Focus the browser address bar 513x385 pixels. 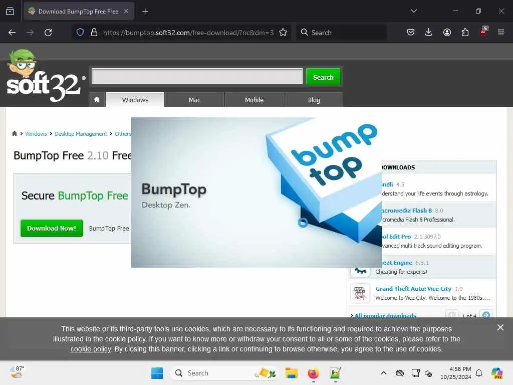(188, 33)
